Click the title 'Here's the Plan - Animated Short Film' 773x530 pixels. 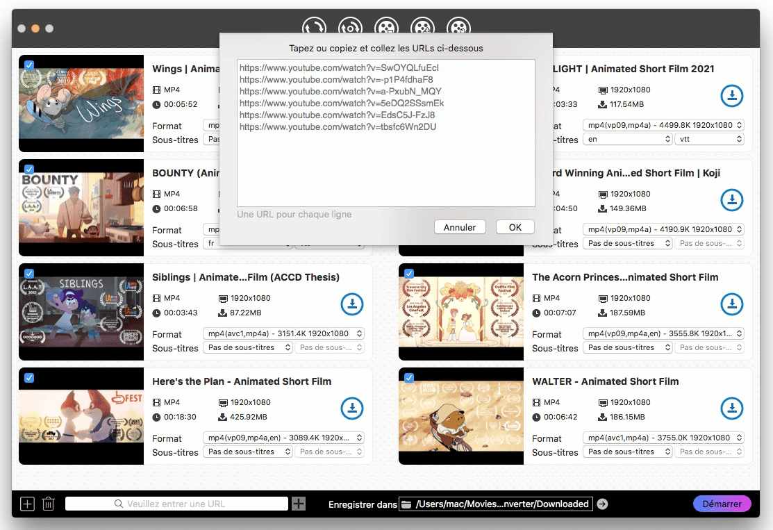(242, 381)
